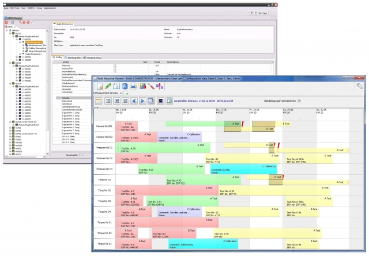Close the 'C Measurement devices' tab

[x=121, y=93]
